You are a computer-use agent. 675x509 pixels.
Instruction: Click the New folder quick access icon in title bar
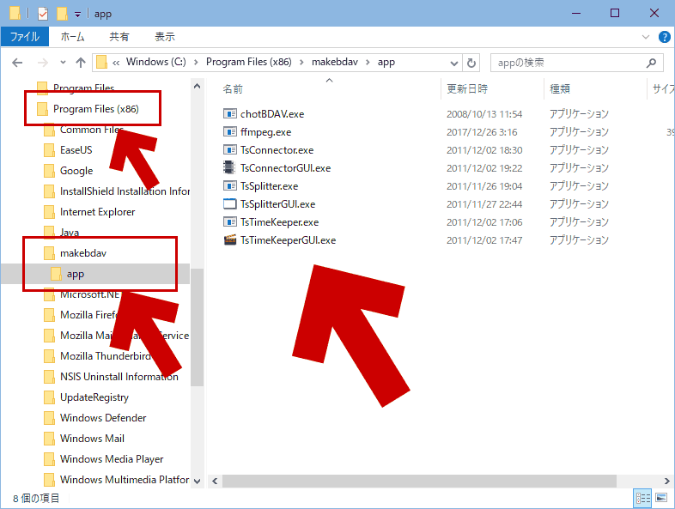click(62, 14)
